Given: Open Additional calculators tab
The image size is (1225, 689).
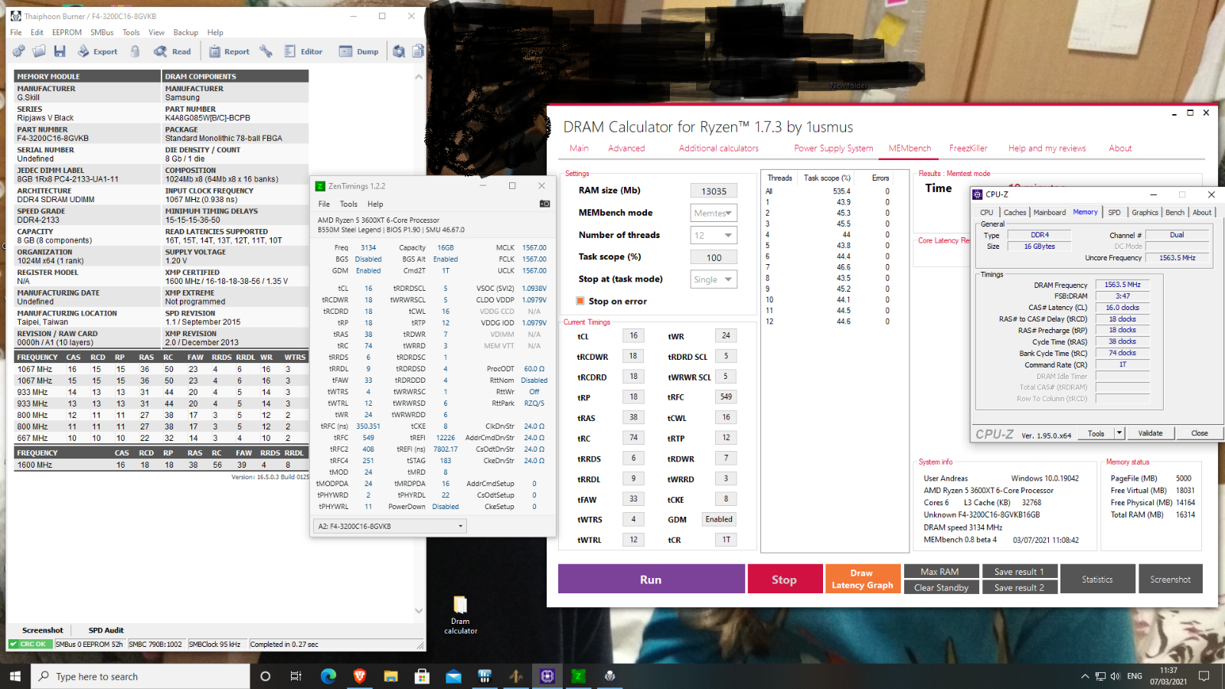Looking at the screenshot, I should [718, 149].
